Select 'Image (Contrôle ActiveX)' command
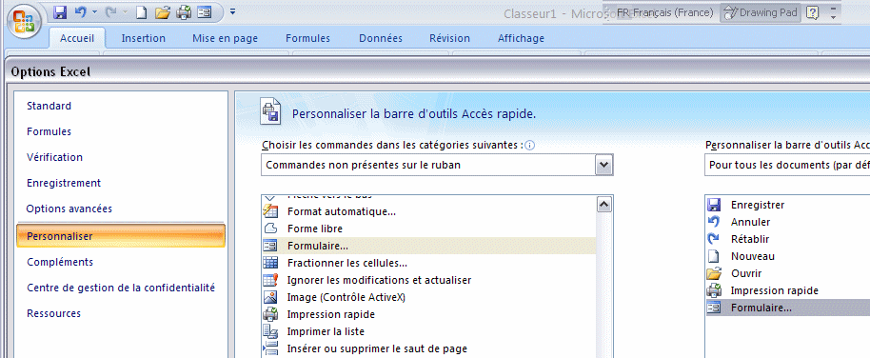The height and width of the screenshot is (358, 870). click(x=428, y=297)
